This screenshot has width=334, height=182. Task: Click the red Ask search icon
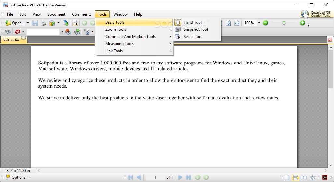click(x=18, y=32)
